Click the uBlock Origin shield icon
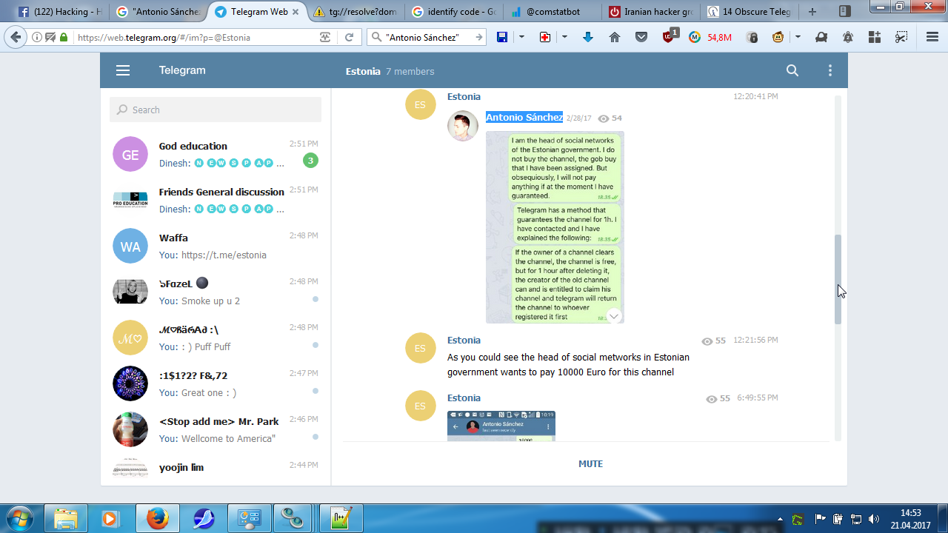The width and height of the screenshot is (948, 533). [670, 37]
